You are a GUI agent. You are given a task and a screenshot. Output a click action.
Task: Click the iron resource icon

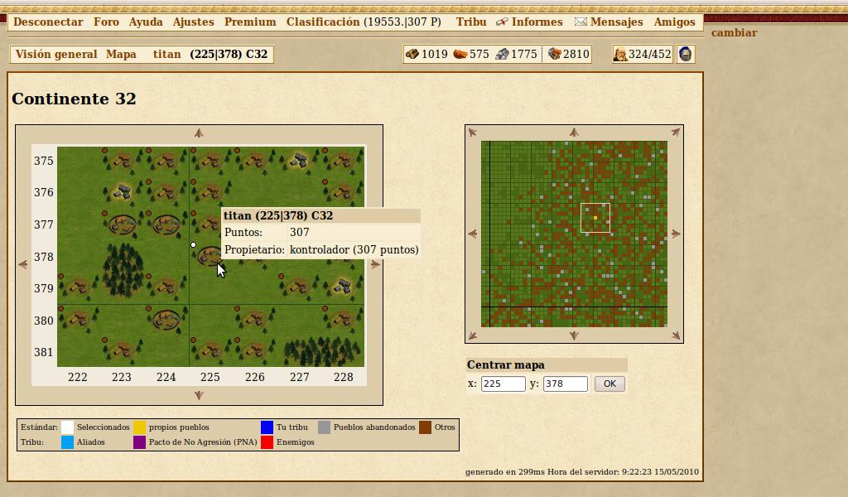click(502, 54)
